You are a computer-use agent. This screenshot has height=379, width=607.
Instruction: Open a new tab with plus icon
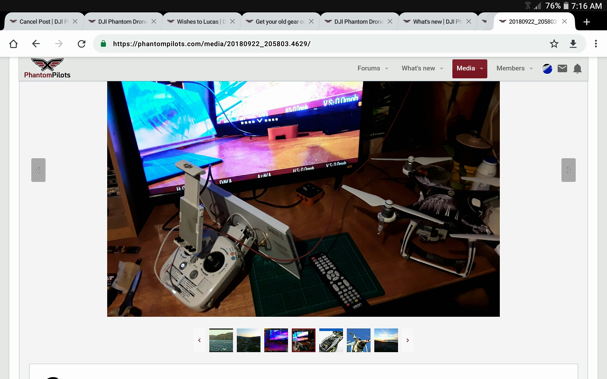[587, 22]
